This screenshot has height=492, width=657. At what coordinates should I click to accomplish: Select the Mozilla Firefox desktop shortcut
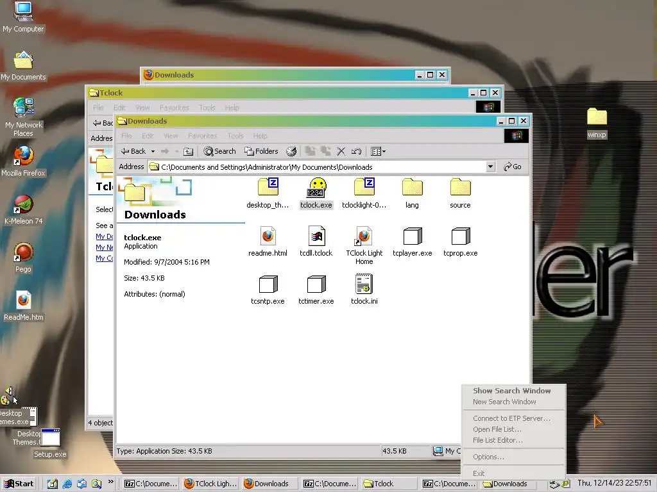point(23,161)
